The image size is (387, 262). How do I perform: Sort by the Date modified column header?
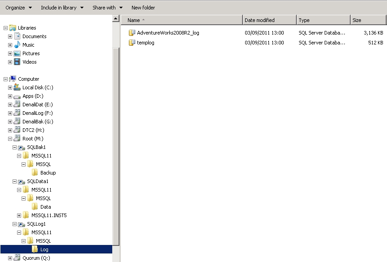pos(269,20)
